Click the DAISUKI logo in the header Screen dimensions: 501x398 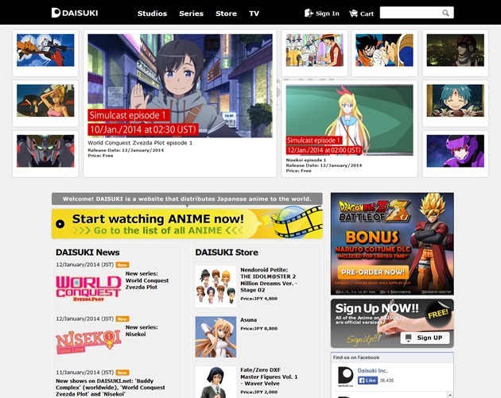click(x=75, y=13)
